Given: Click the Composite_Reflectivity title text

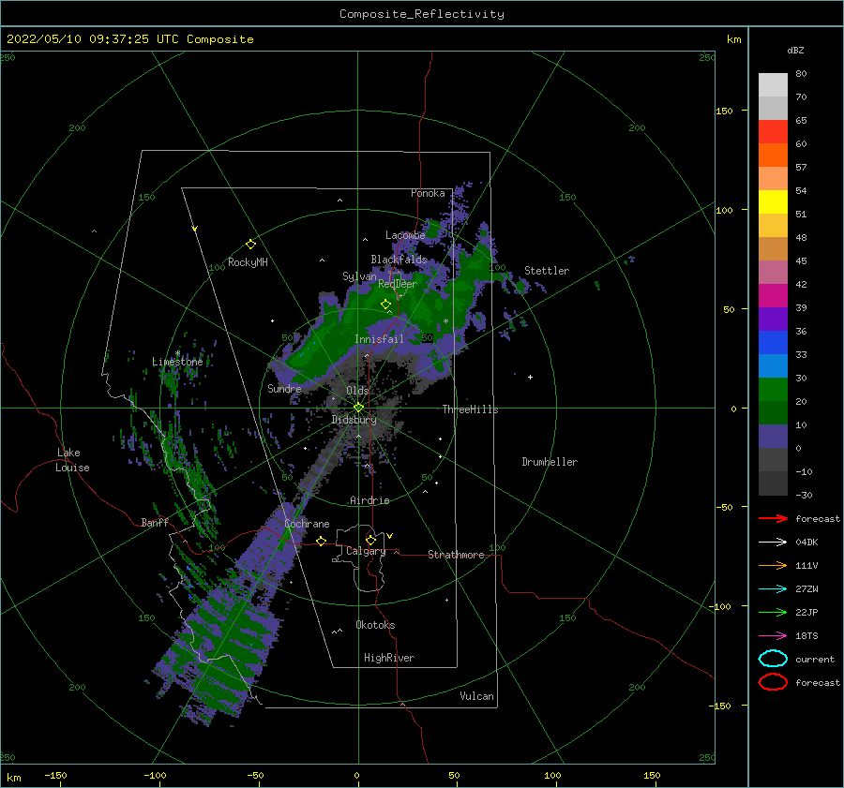Looking at the screenshot, I should coord(422,14).
